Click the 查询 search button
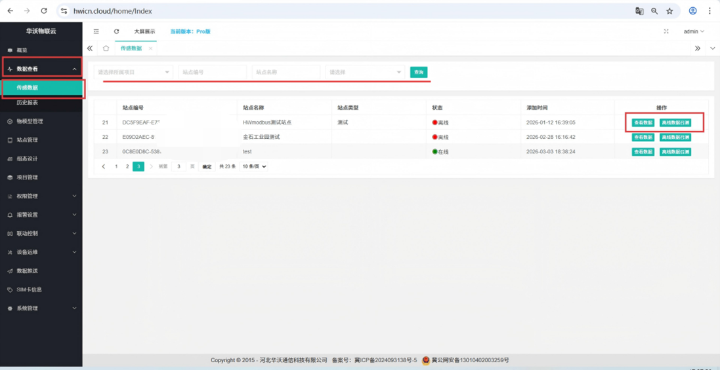This screenshot has height=370, width=720. 418,72
